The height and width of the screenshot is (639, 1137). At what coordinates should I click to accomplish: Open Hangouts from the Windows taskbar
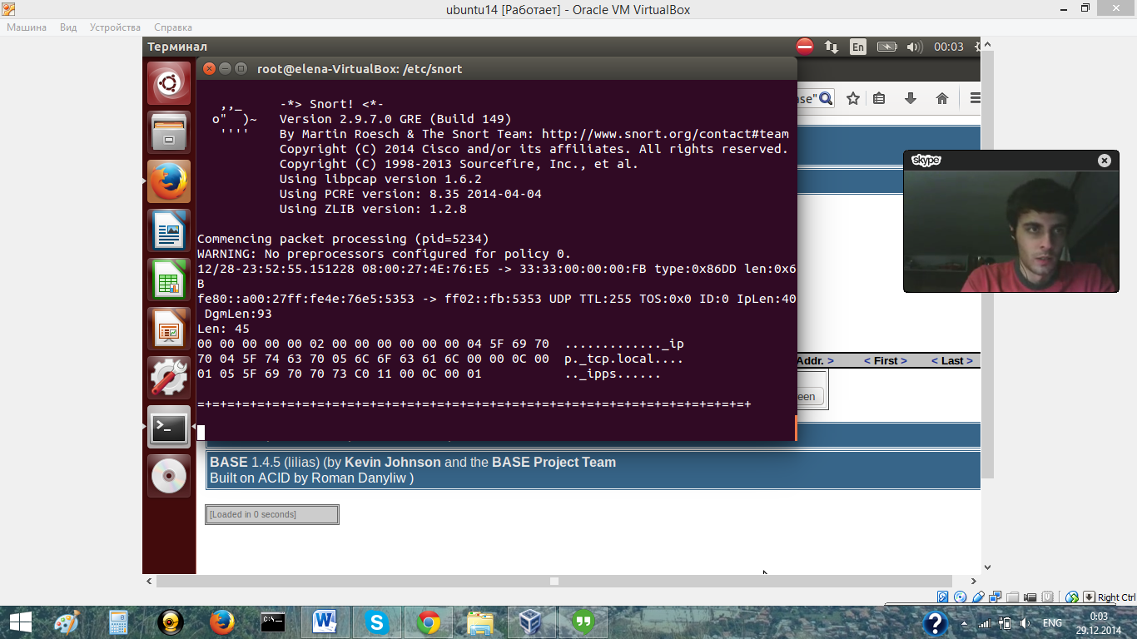[583, 622]
